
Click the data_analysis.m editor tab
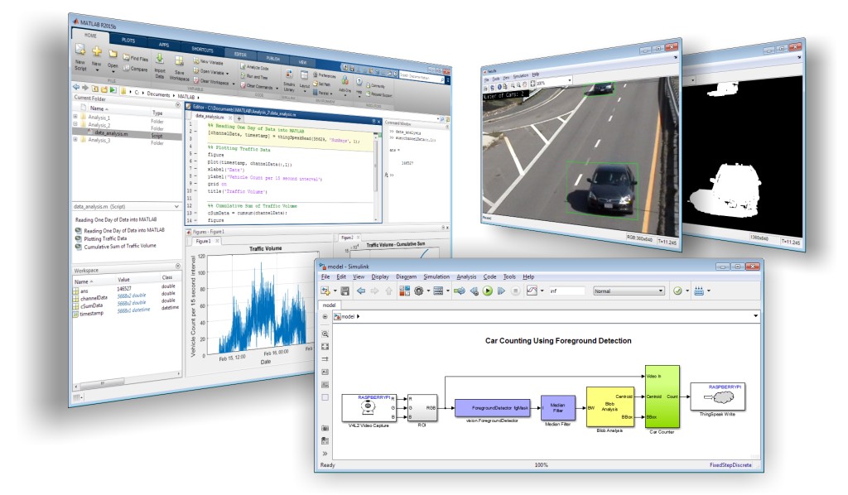pyautogui.click(x=210, y=116)
